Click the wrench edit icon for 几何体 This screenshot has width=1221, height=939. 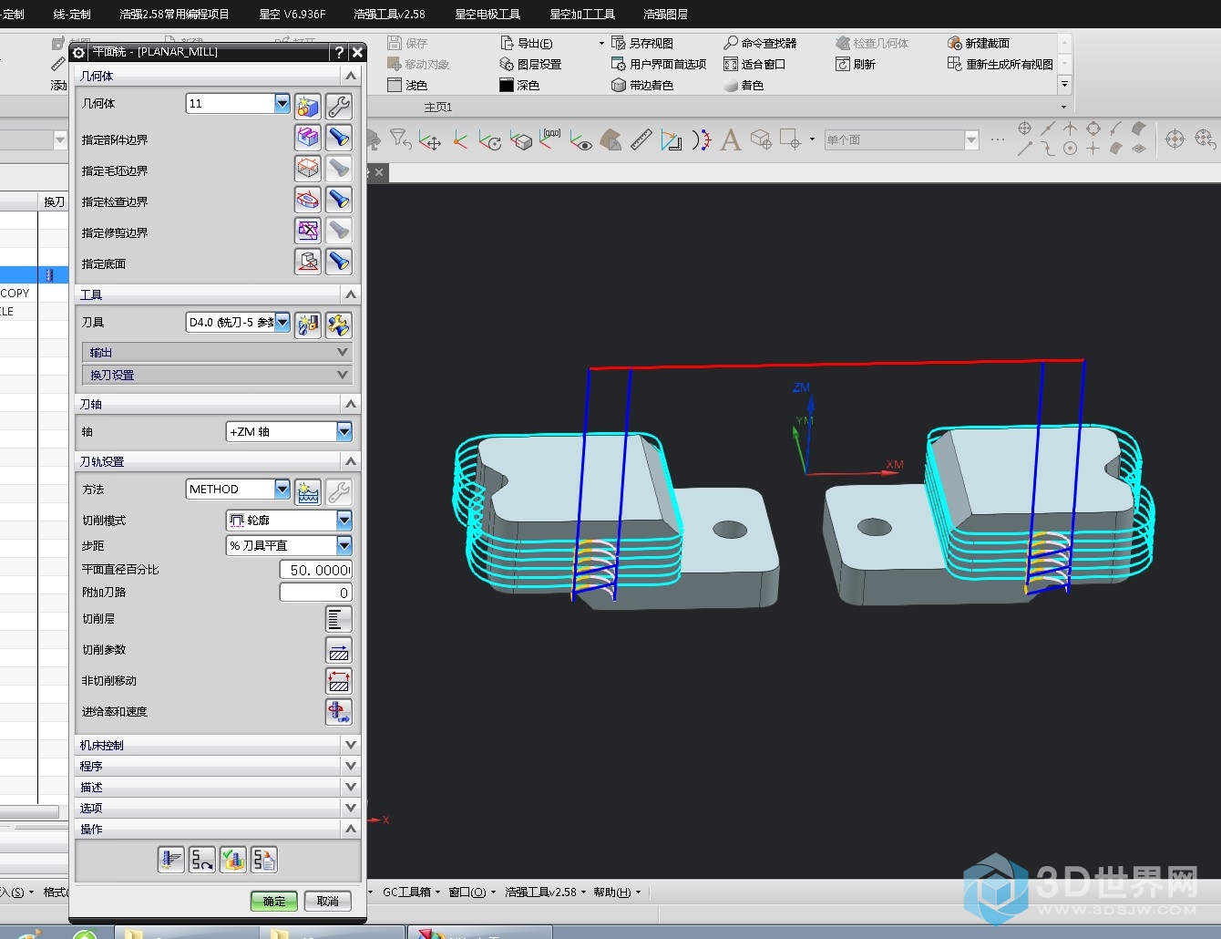point(338,106)
